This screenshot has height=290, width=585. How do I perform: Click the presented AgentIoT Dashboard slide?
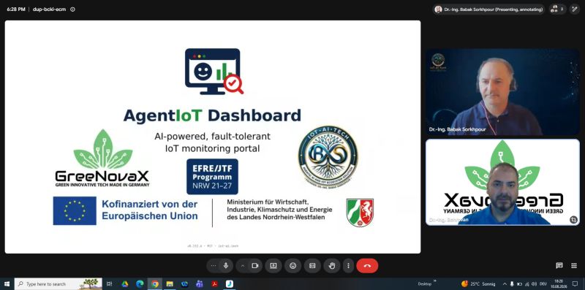(213, 137)
